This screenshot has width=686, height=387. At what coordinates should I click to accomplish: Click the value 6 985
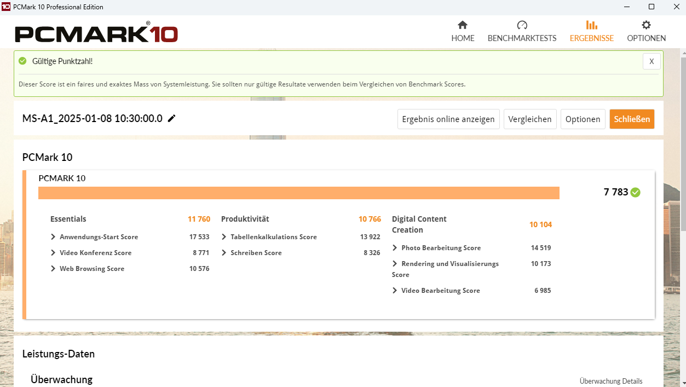543,291
